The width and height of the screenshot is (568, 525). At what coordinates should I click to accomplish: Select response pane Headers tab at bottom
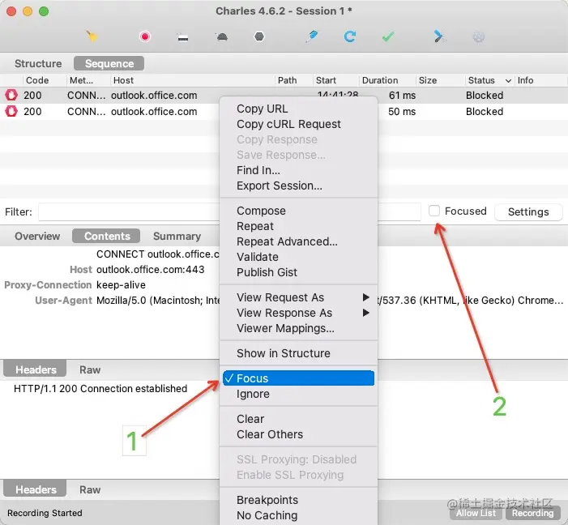click(x=35, y=489)
